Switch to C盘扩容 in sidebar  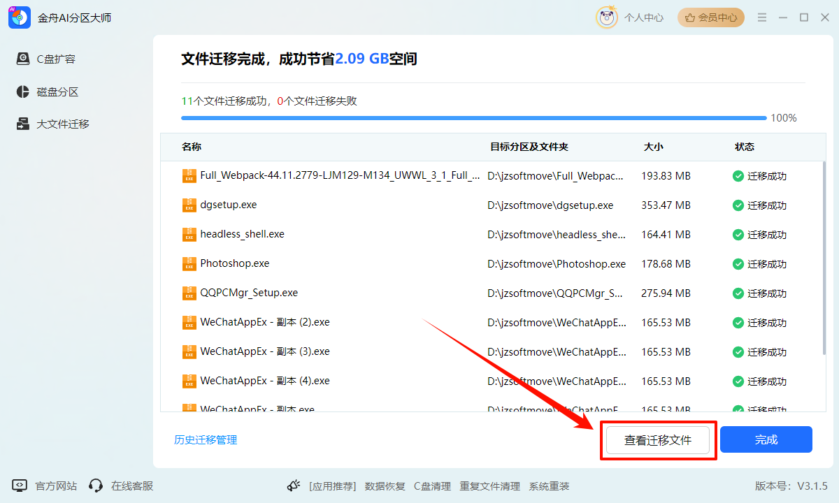(56, 59)
